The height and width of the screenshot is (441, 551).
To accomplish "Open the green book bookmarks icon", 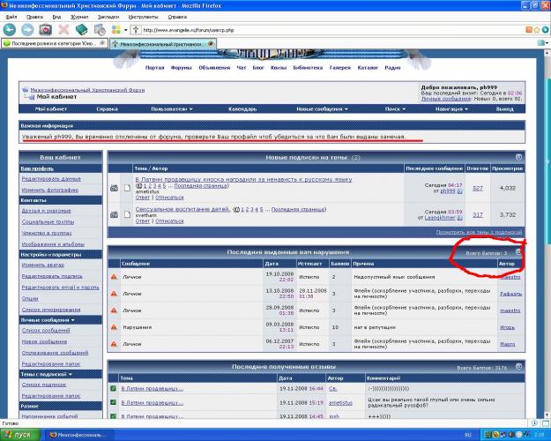I will [x=82, y=29].
